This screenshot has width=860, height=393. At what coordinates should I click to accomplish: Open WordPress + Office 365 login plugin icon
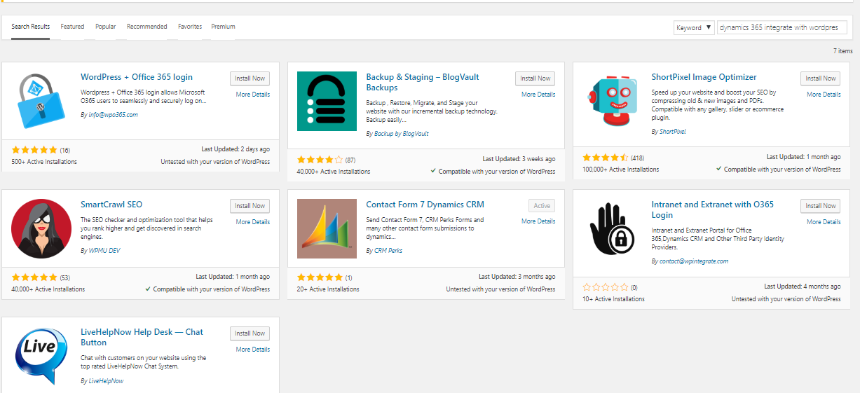click(41, 101)
